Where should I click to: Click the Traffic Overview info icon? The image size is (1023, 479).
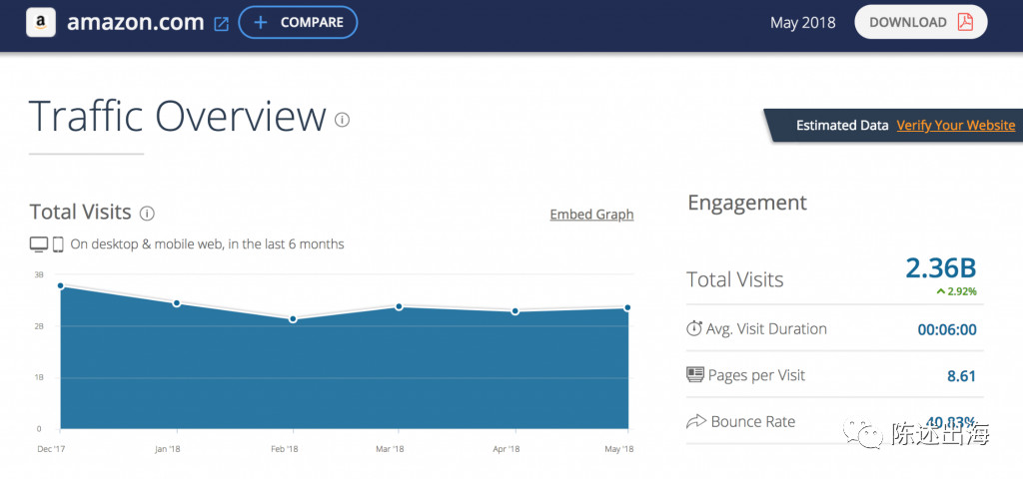click(x=343, y=120)
